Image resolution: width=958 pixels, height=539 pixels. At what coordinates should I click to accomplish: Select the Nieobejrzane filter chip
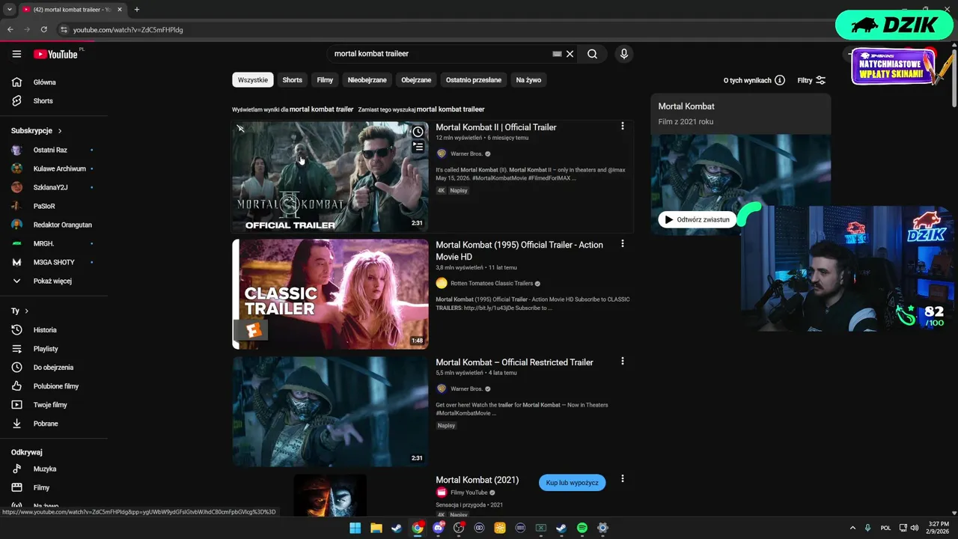(x=367, y=80)
